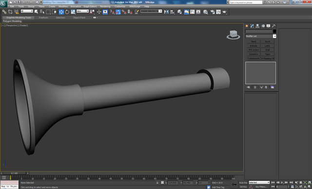The image size is (312, 189).
Task: Toggle the Graphite Modeling Tools ribbon button
Action: coord(186,12)
